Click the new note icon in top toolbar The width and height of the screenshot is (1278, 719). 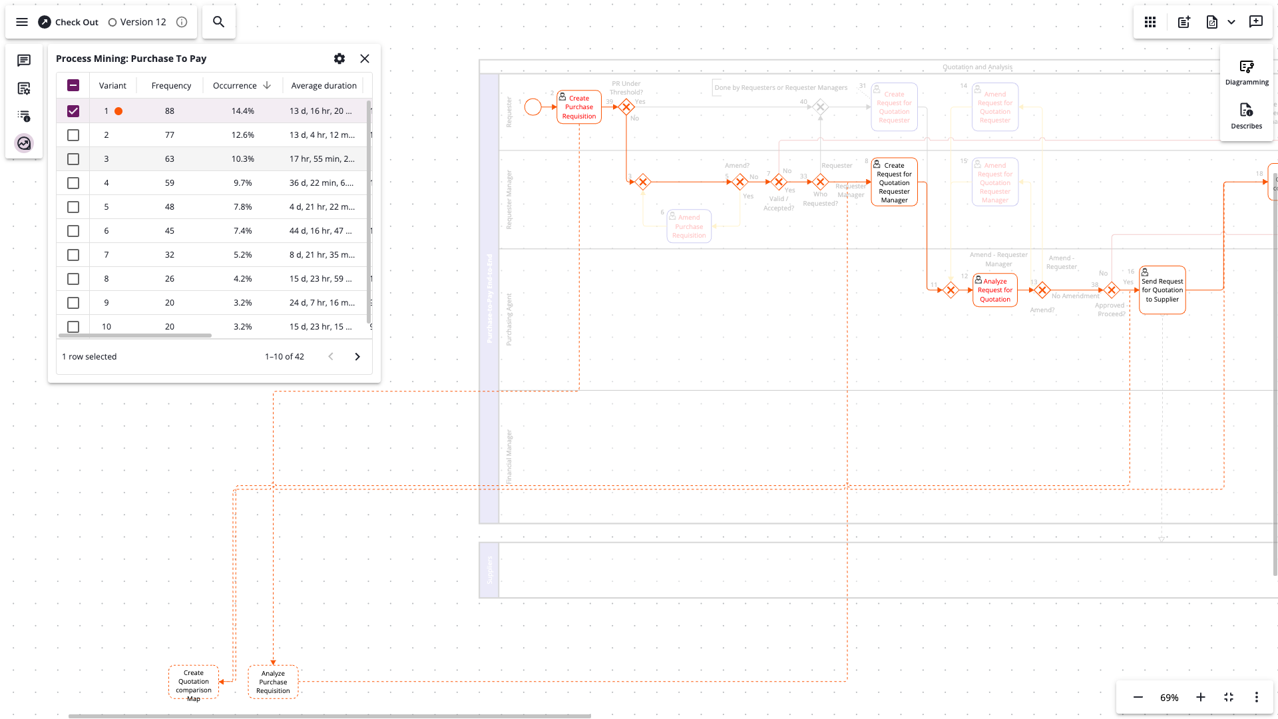pos(1183,22)
